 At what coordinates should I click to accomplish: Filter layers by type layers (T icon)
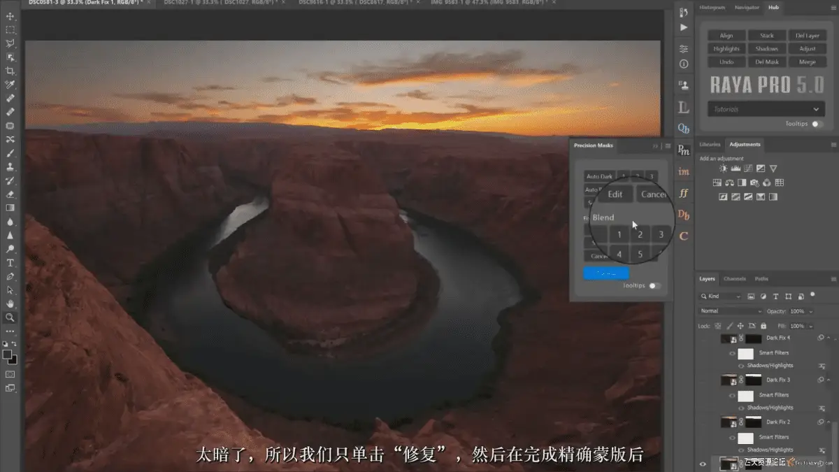pyautogui.click(x=776, y=296)
